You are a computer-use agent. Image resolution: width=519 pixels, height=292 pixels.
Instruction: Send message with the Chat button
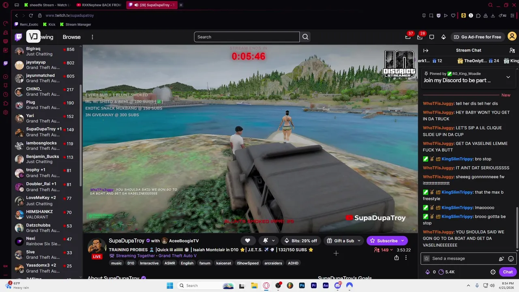(508, 272)
